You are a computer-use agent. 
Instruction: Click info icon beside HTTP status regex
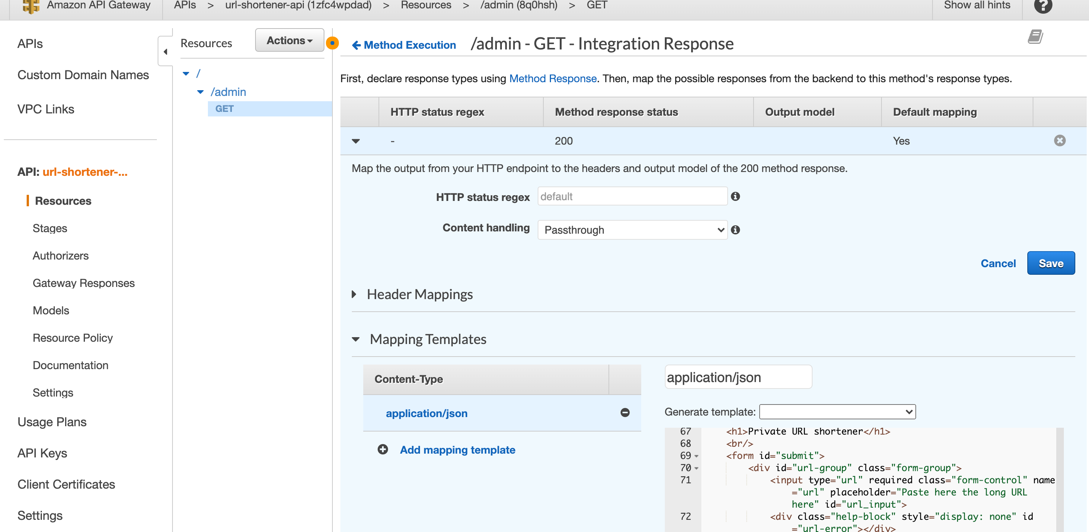tap(735, 196)
